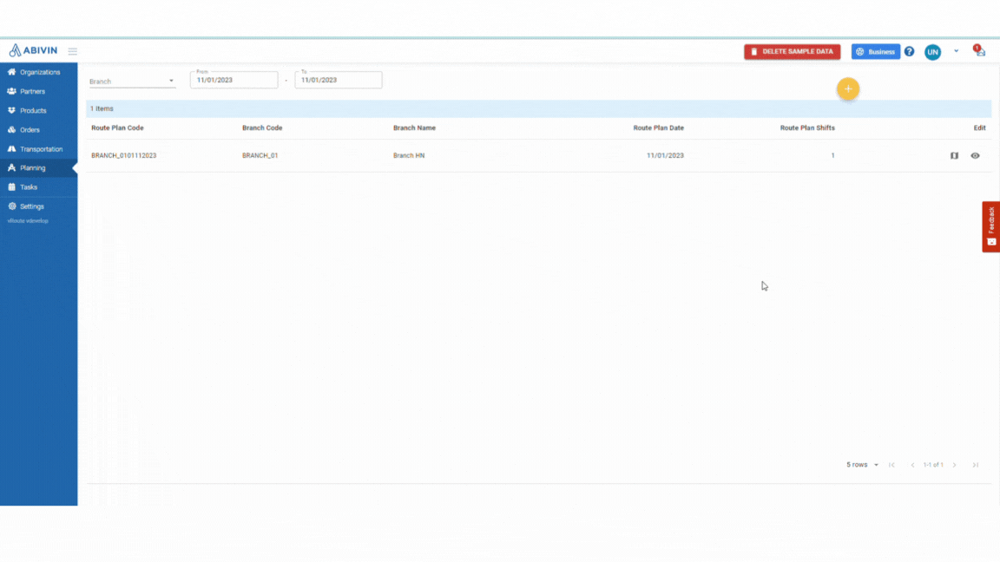Toggle the hamburger sidebar menu icon

[x=73, y=52]
